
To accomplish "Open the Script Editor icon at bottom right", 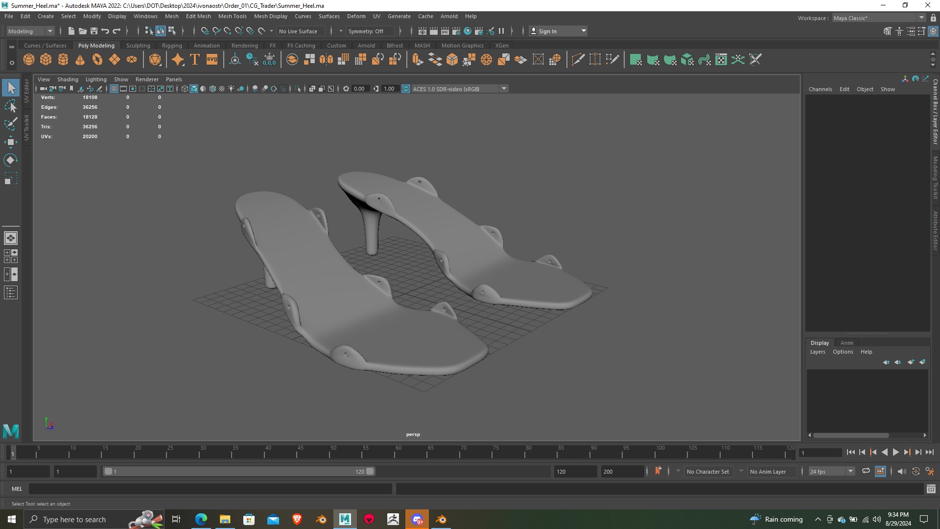I will click(931, 489).
